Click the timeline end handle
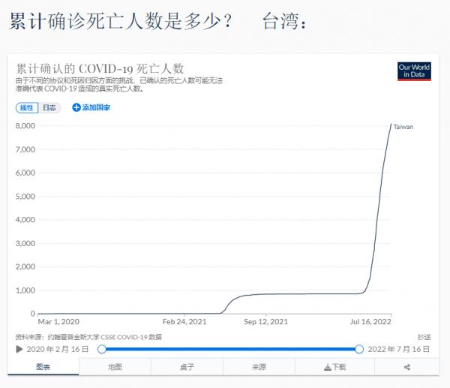The height and width of the screenshot is (388, 450). click(x=359, y=349)
